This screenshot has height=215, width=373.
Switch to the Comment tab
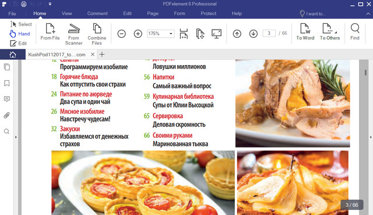(x=97, y=13)
